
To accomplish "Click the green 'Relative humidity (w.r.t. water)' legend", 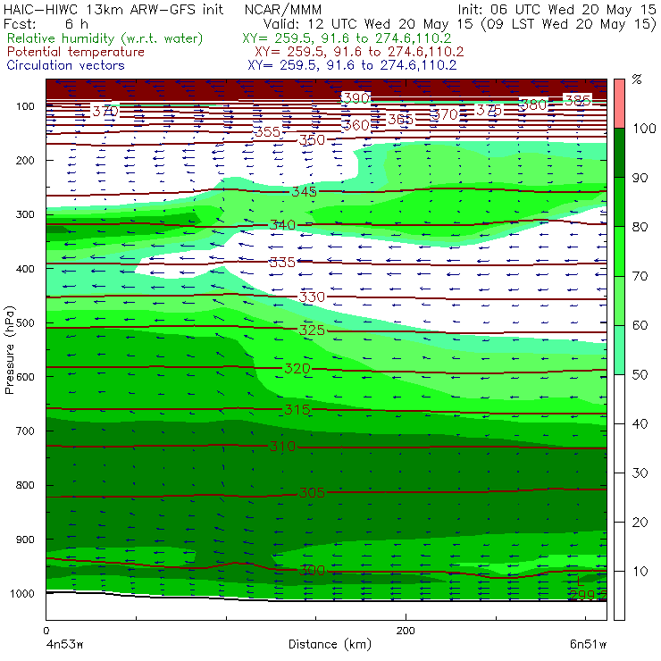I will coord(105,38).
